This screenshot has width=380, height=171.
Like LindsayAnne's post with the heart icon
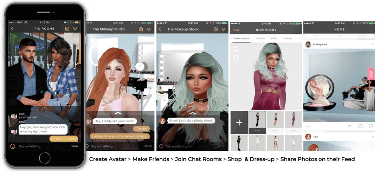tap(371, 126)
